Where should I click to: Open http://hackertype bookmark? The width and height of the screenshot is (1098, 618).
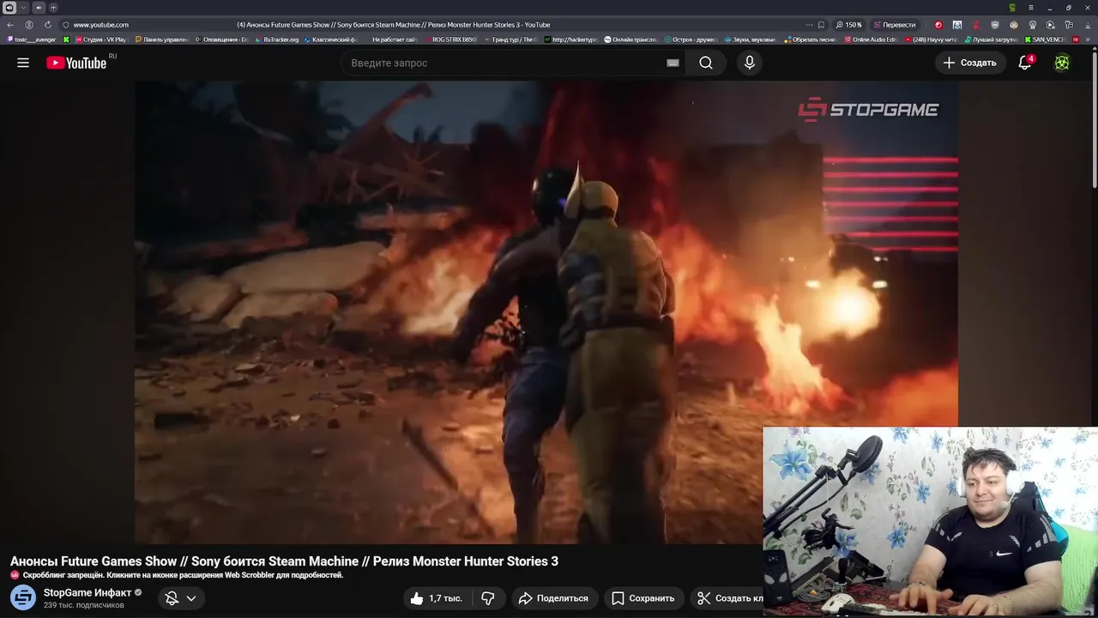(570, 39)
